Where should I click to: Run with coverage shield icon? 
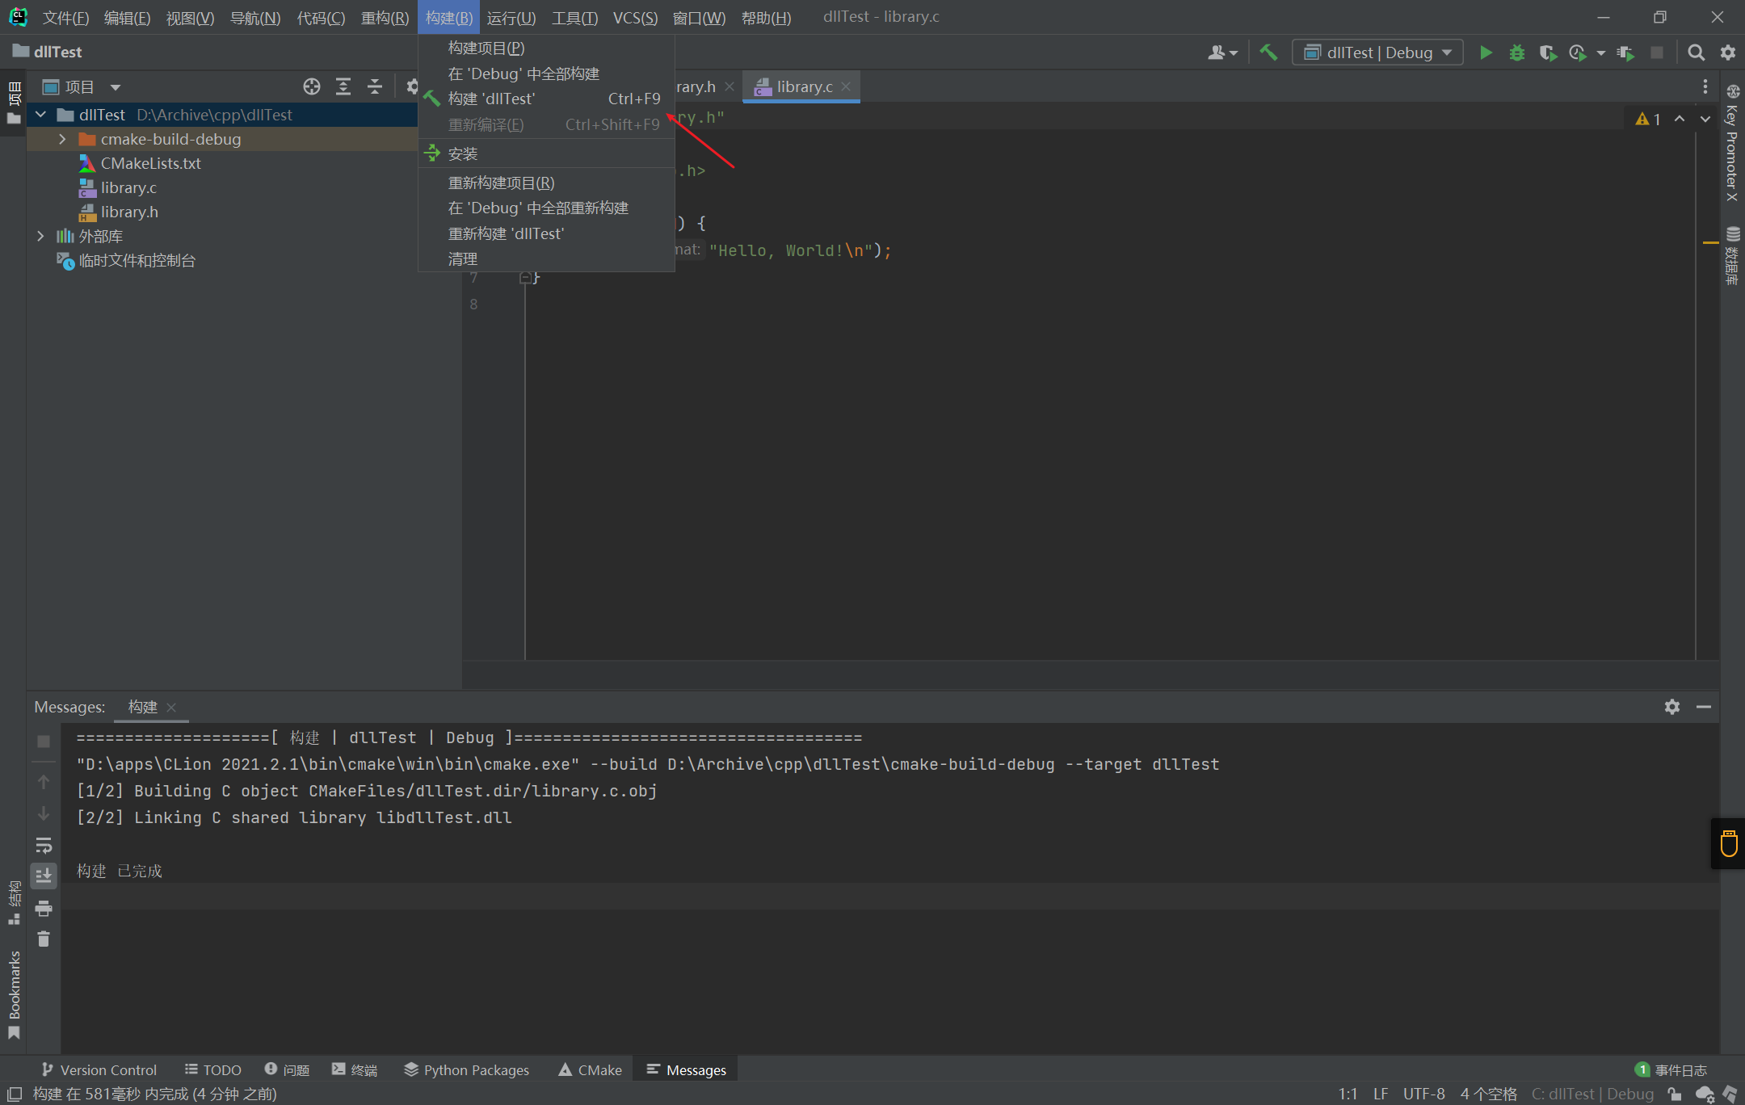pos(1547,53)
